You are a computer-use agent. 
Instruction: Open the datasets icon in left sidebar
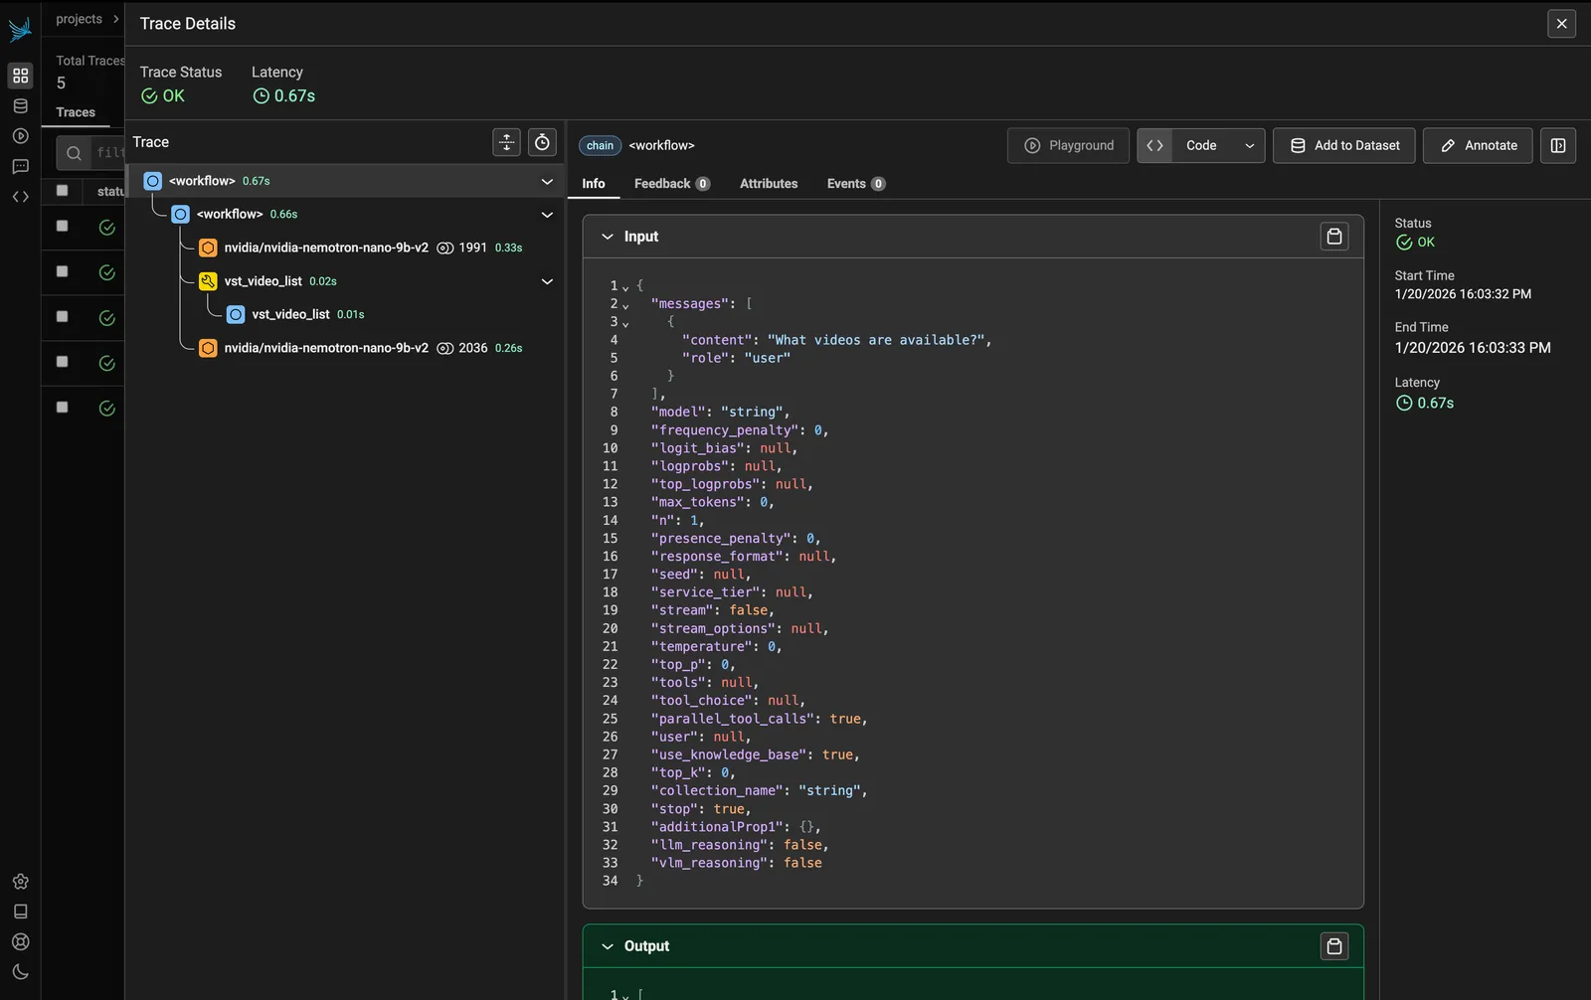click(20, 106)
